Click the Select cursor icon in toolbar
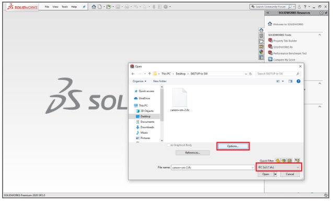Screen dimensions: 333x202 (145, 7)
